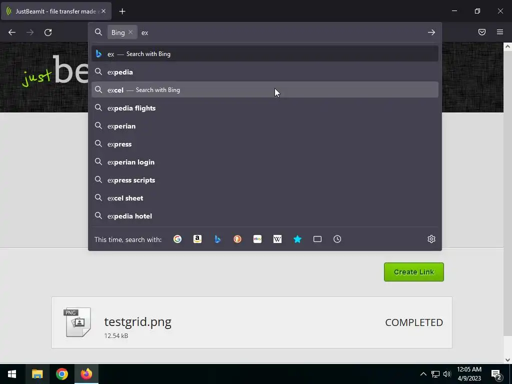Pick the 'experian' suggestion
This screenshot has width=512, height=384.
pyautogui.click(x=265, y=125)
